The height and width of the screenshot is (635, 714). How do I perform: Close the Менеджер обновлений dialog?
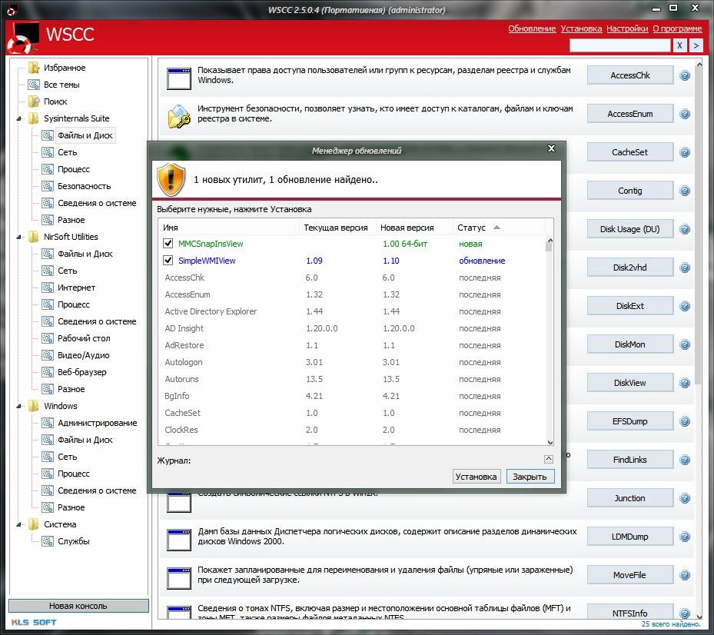pos(551,148)
